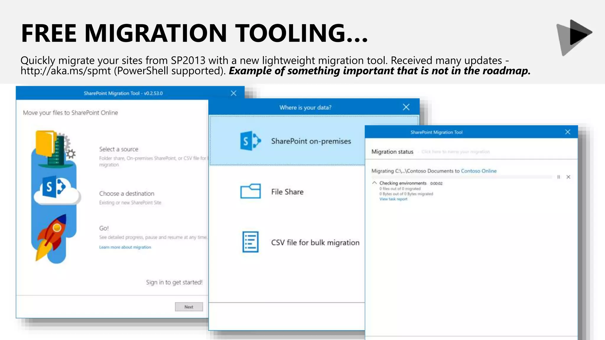This screenshot has height=340, width=605.
Task: Click the 0 Bytes out of 0 Bytes migrated text
Action: (x=406, y=194)
